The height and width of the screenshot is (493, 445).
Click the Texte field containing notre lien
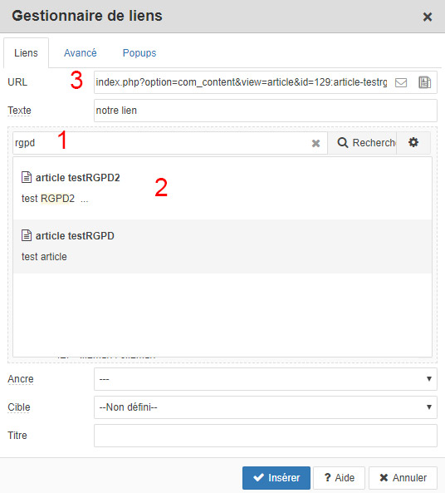point(266,111)
